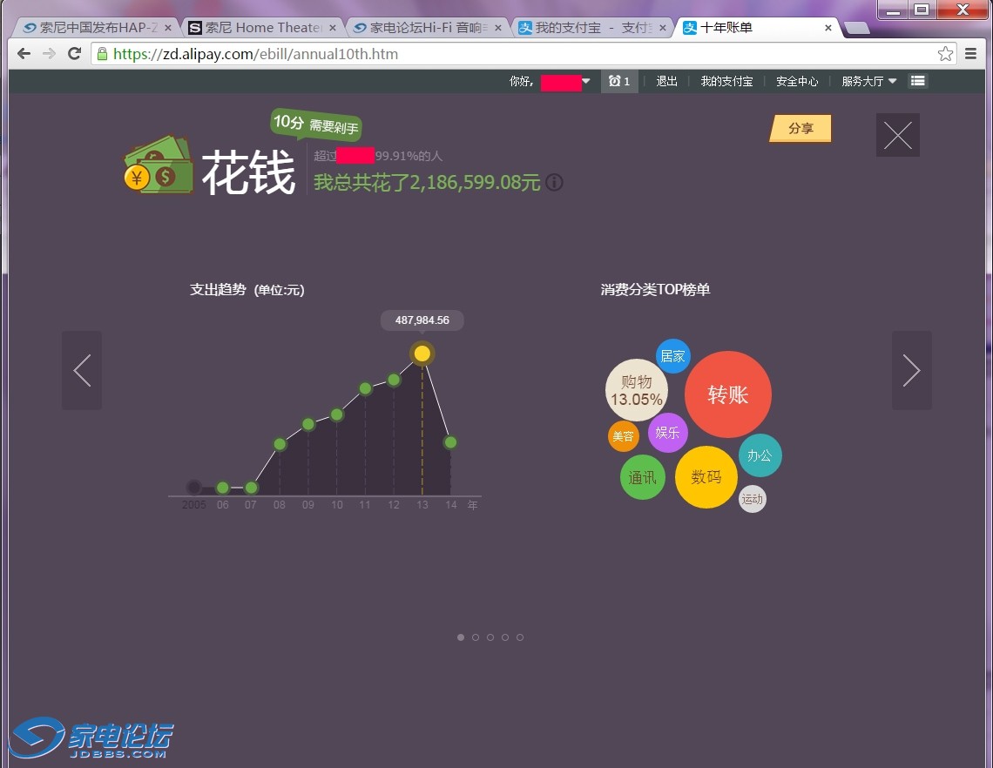Close the ten-year bill overlay with X

click(x=897, y=135)
